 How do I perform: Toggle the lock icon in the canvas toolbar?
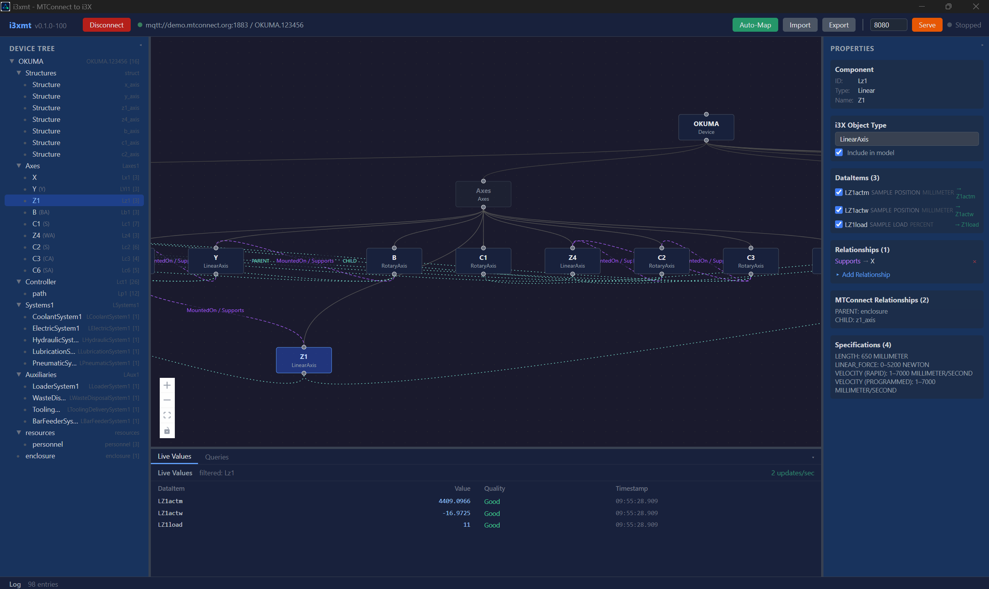click(x=167, y=431)
